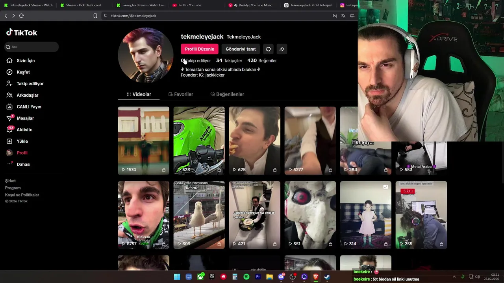Click Gönderiyi tanıt button
The image size is (504, 283).
[x=241, y=49]
